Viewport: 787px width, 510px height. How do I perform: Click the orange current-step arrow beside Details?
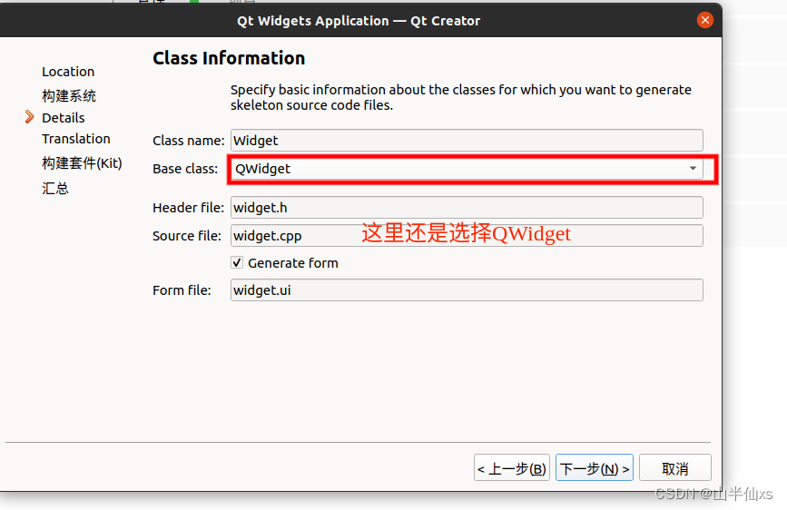30,117
